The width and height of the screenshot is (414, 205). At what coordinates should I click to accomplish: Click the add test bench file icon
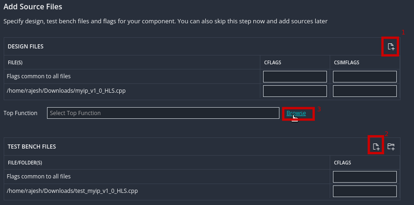click(x=376, y=147)
